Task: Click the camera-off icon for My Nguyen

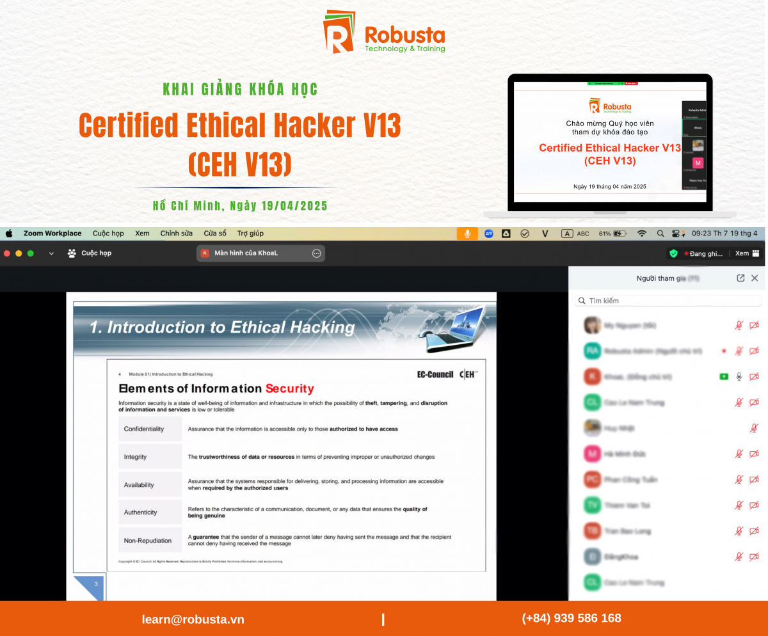Action: pos(754,325)
